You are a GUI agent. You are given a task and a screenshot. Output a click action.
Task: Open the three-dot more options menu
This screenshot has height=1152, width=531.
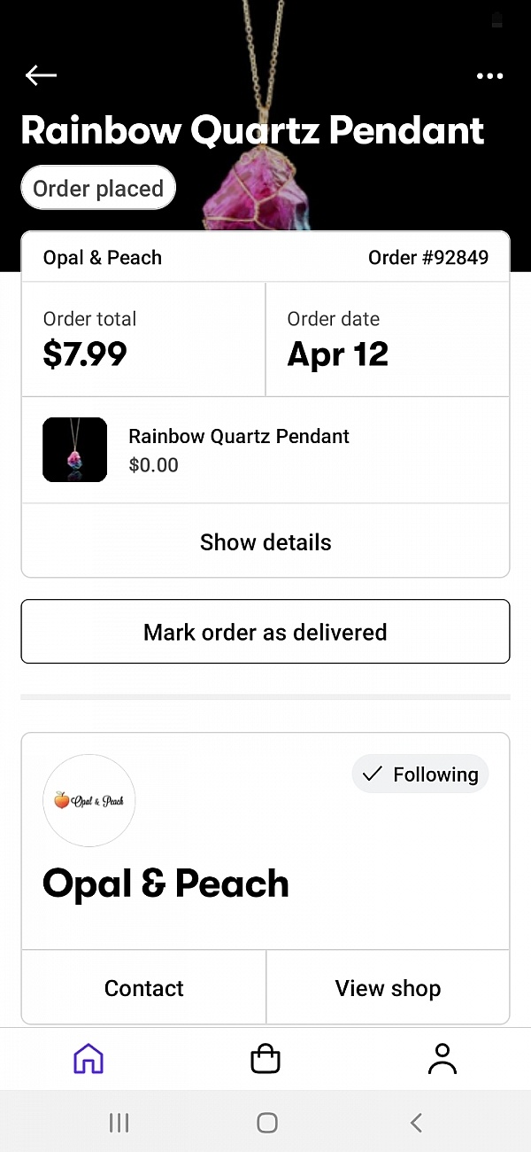[489, 77]
